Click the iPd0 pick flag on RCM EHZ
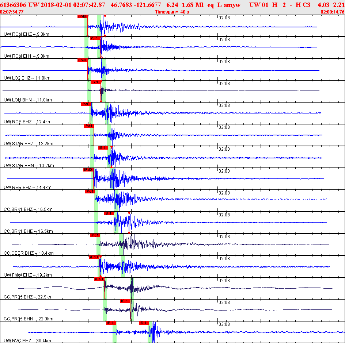Image resolution: width=345 pixels, height=343 pixels. (x=83, y=16)
